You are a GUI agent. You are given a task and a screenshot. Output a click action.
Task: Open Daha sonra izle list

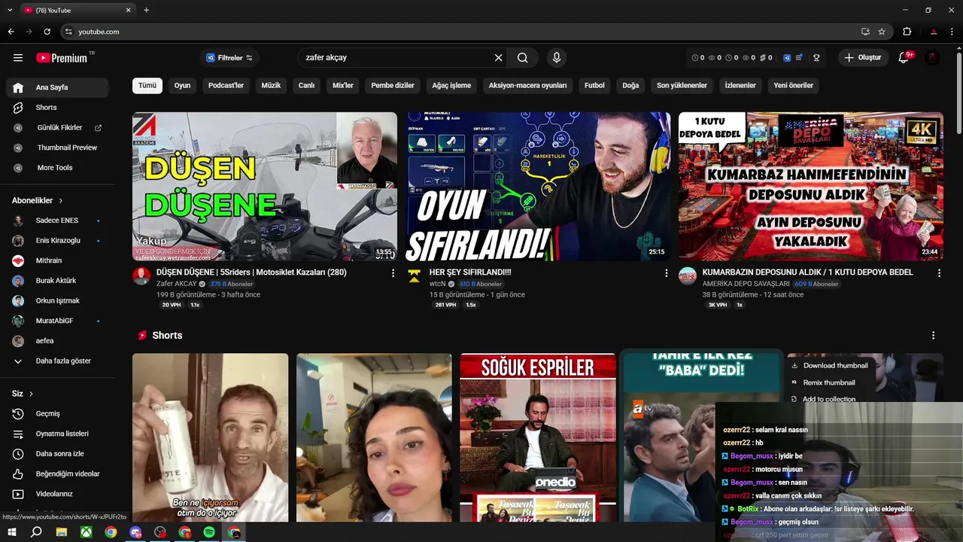57,454
